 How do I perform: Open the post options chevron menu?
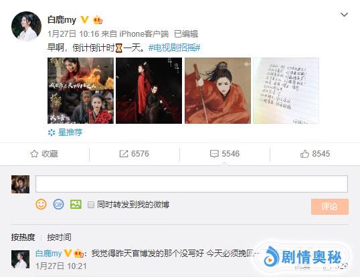(344, 15)
